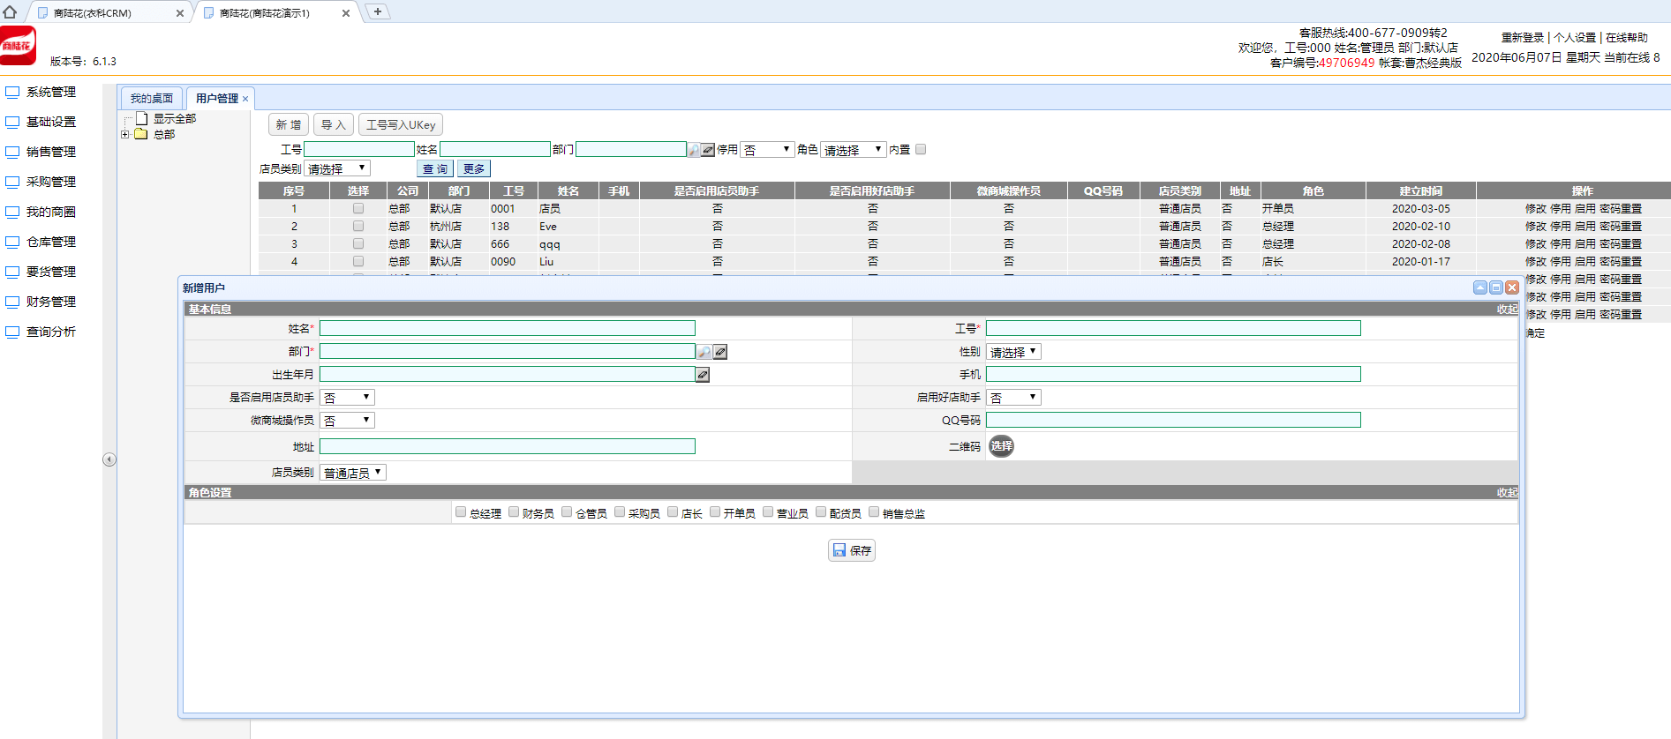Screen dimensions: 1671x739
Task: Open the 微商城操作员 dropdown
Action: coord(347,420)
